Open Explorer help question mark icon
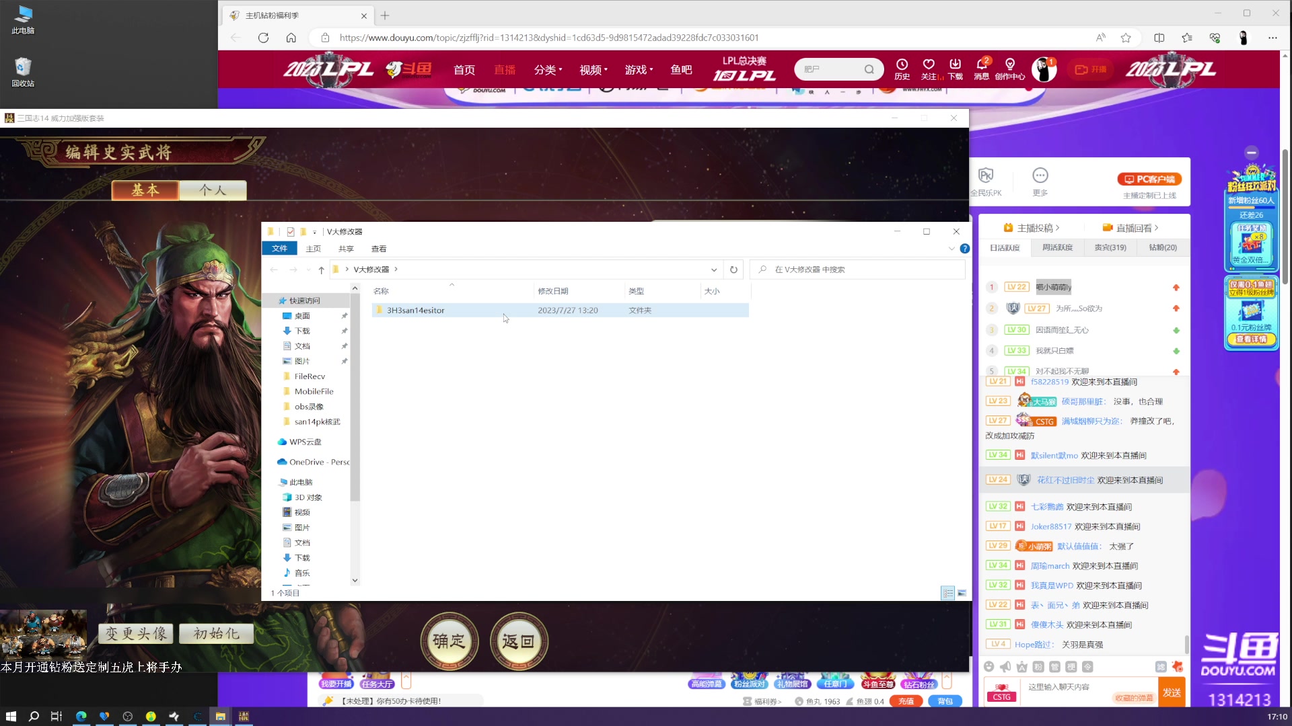1292x726 pixels. [x=965, y=249]
